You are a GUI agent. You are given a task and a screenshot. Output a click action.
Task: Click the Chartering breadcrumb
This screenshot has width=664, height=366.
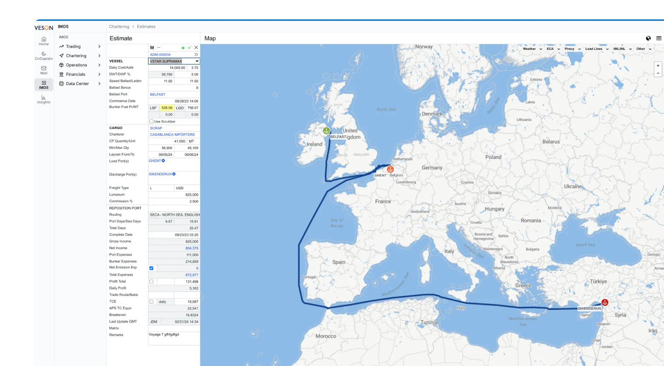point(119,27)
